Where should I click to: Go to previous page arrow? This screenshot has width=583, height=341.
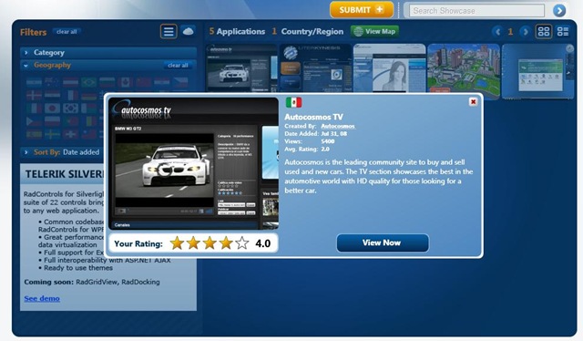(x=498, y=32)
